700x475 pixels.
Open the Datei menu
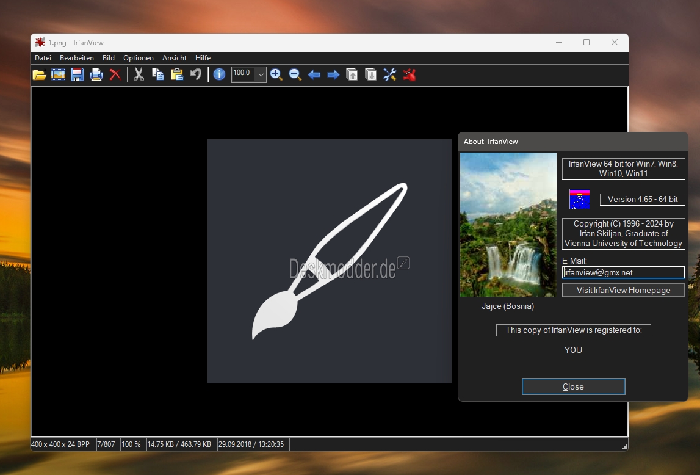(x=43, y=58)
